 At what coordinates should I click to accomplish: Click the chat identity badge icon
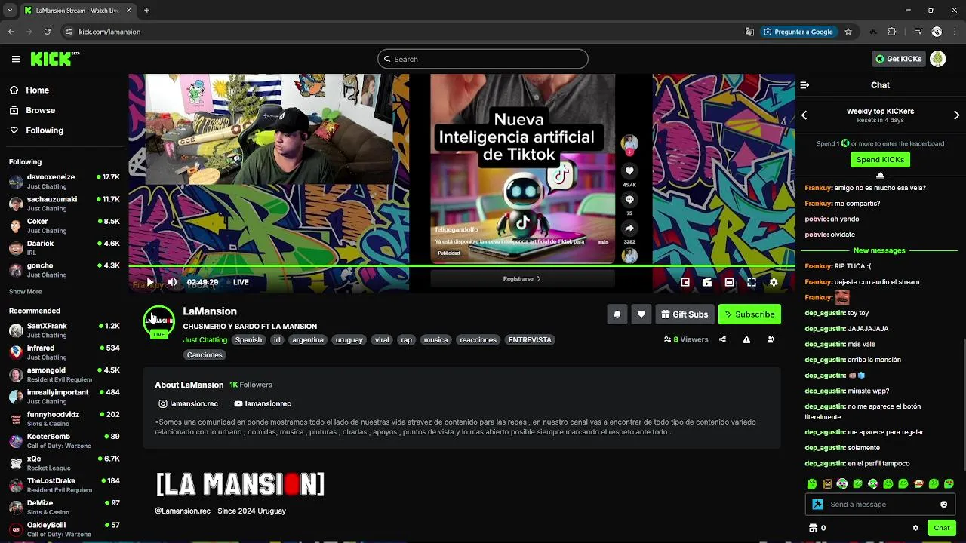tap(817, 505)
